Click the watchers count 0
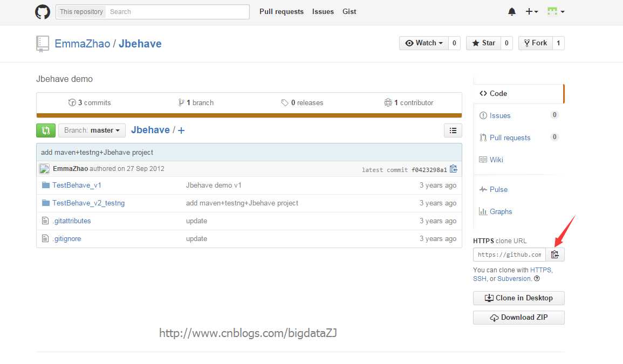 point(454,43)
